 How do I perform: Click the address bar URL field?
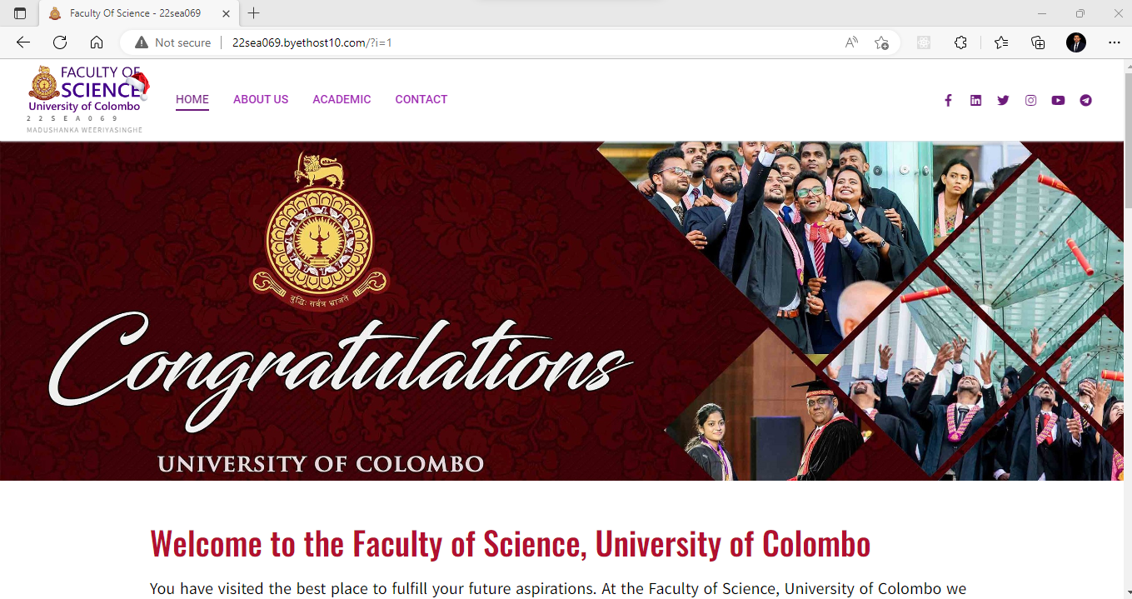click(x=500, y=42)
